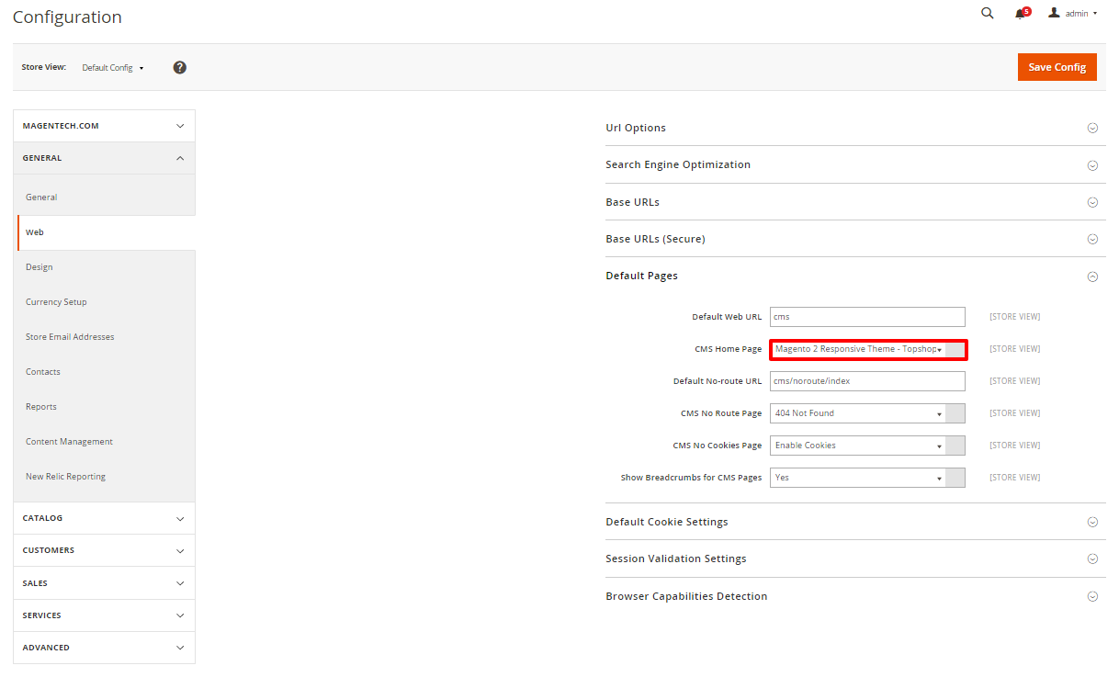The width and height of the screenshot is (1119, 677).
Task: Expand the Url Options section
Action: [x=855, y=128]
